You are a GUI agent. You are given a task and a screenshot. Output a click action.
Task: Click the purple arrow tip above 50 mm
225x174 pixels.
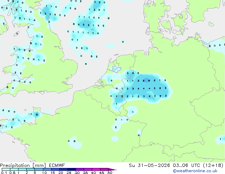coord(112,170)
